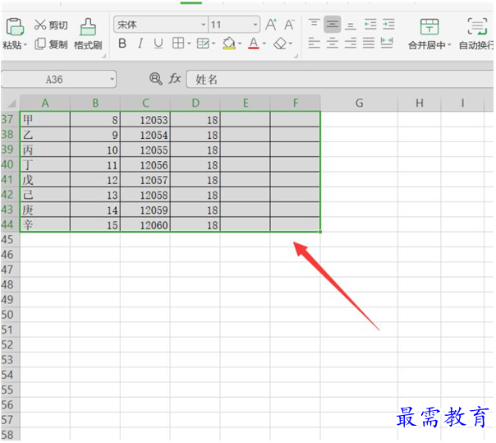Apply the red font color A
This screenshot has width=496, height=443.
254,44
